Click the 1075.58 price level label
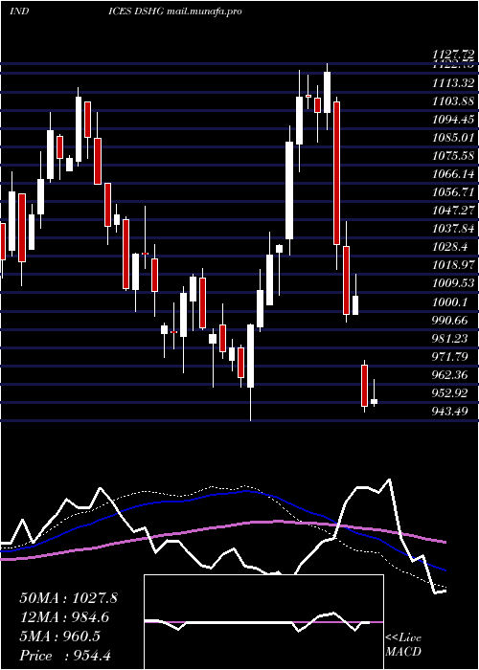Screen dimensions: 479x670 [453, 155]
